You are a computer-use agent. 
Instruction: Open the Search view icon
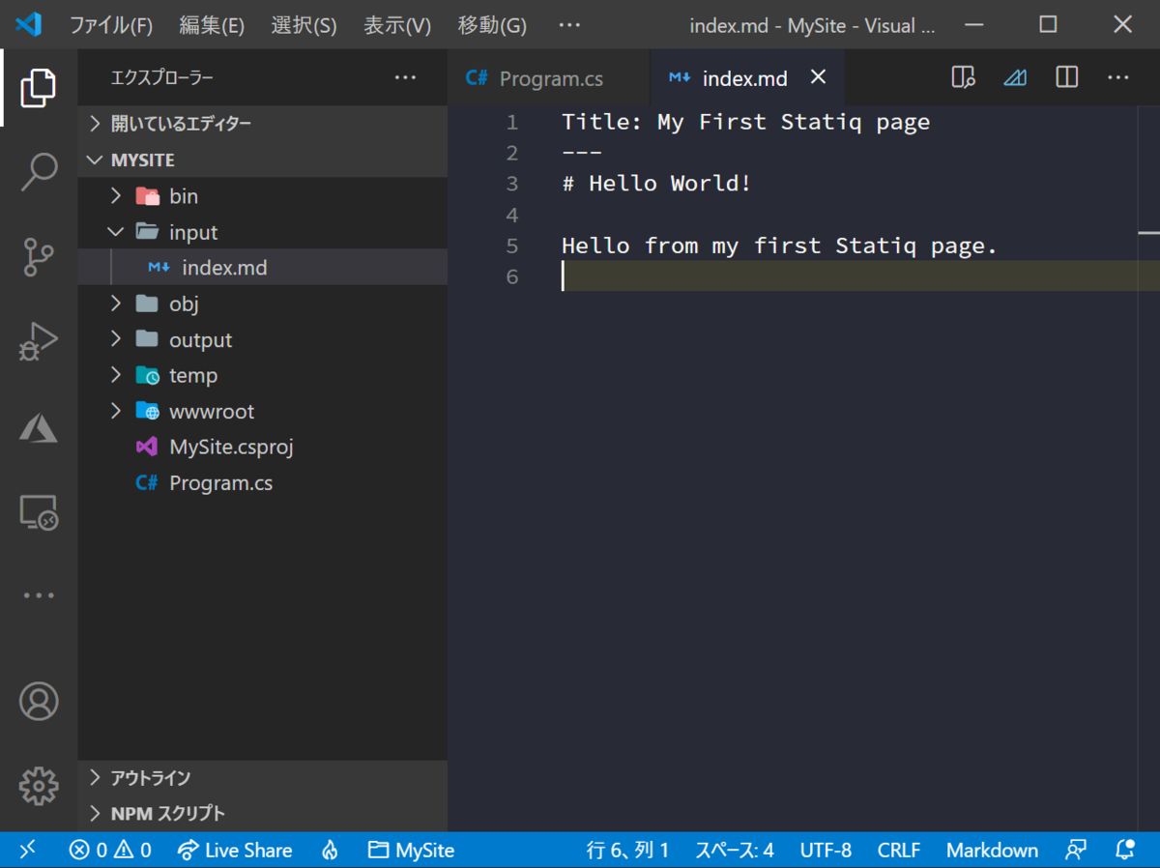[39, 172]
